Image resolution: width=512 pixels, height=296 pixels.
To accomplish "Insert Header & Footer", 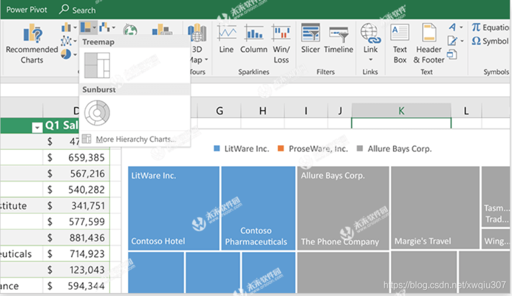I will (429, 44).
